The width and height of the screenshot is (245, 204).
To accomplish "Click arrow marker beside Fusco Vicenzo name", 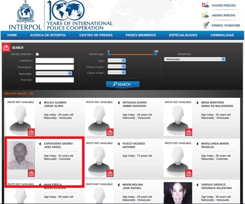I will coord(119,144).
